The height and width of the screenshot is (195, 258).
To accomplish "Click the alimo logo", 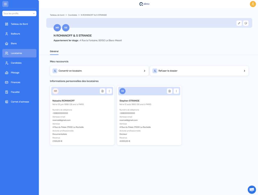I will (144, 4).
